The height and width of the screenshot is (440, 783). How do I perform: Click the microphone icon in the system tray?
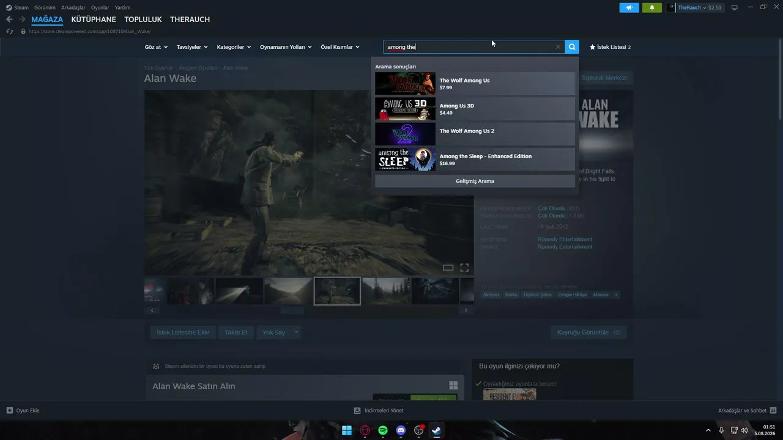tap(721, 430)
